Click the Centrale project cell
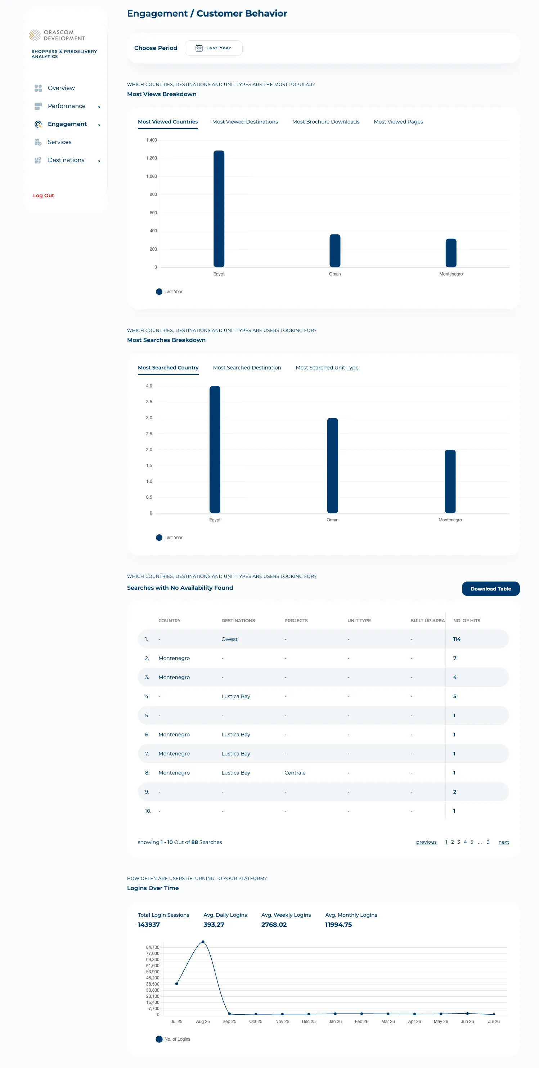The height and width of the screenshot is (1068, 539). pos(295,773)
